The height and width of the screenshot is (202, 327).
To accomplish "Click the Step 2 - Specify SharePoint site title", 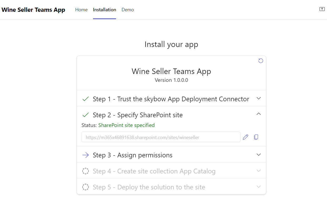I will 138,115.
